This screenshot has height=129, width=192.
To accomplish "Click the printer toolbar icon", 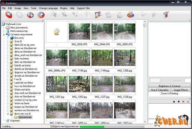I will [x=131, y=15].
